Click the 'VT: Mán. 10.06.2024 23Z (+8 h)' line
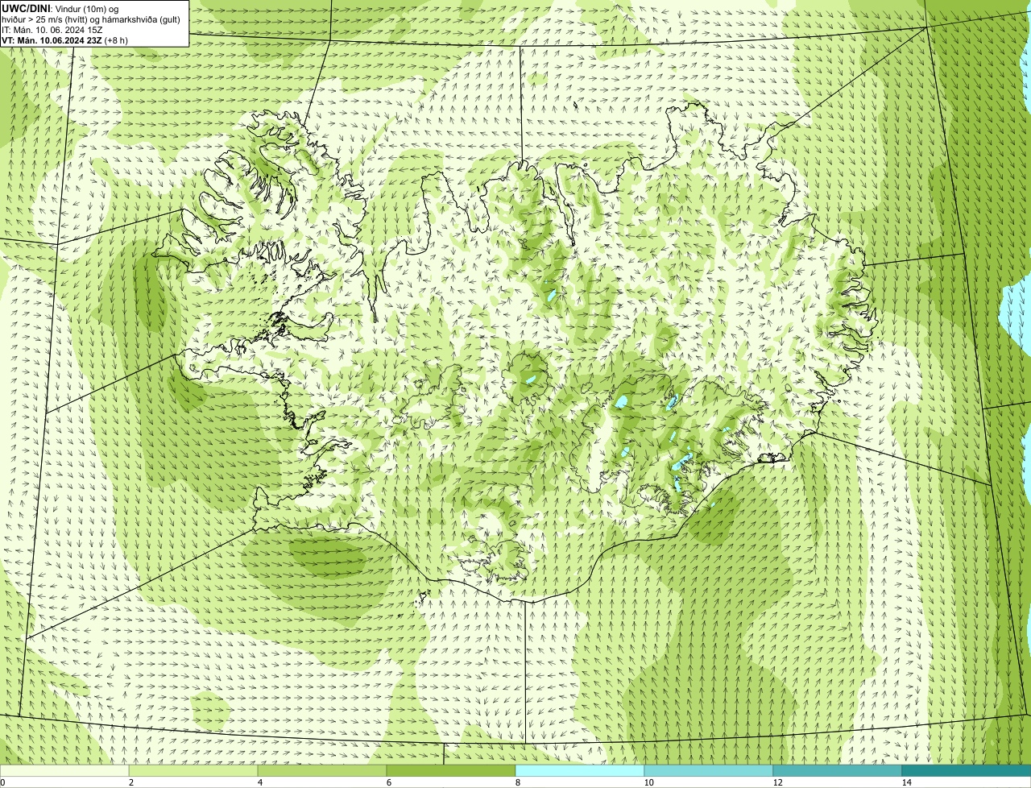 click(x=65, y=40)
